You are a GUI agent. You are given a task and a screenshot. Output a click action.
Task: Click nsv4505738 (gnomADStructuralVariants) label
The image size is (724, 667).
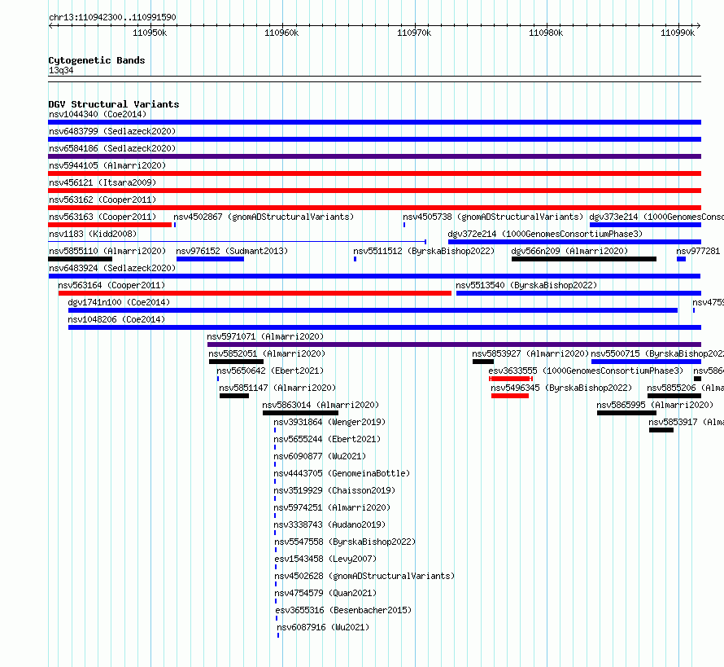[493, 217]
